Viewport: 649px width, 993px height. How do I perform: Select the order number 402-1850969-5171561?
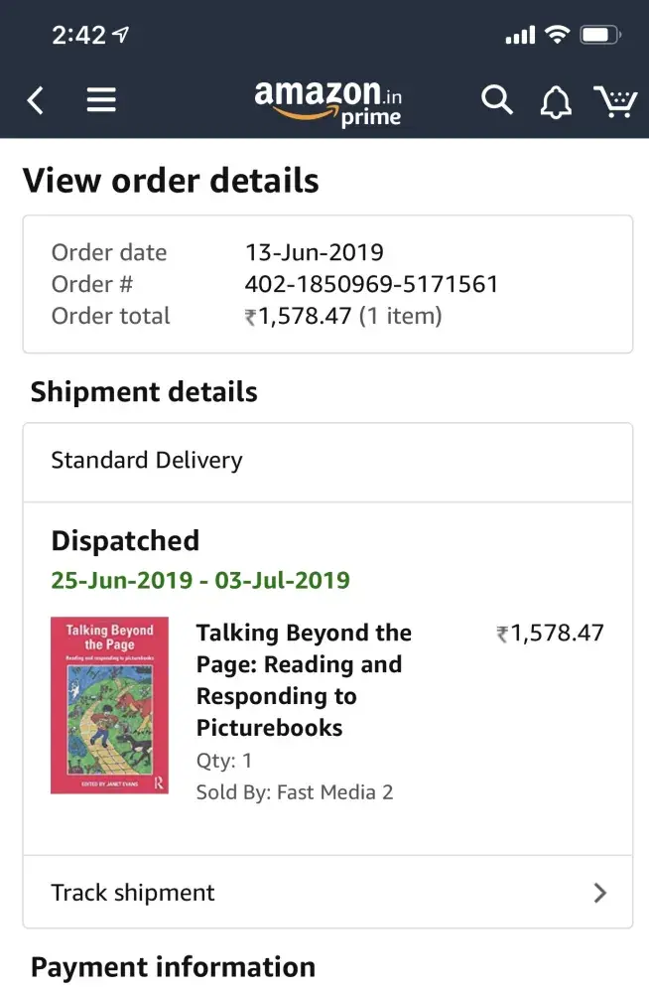[x=371, y=284]
